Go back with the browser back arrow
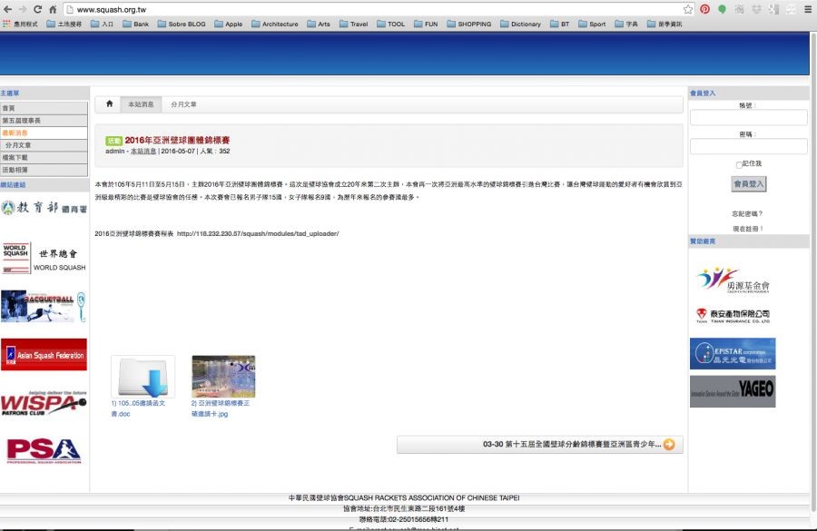Screen dimensions: 817x531 click(7, 9)
